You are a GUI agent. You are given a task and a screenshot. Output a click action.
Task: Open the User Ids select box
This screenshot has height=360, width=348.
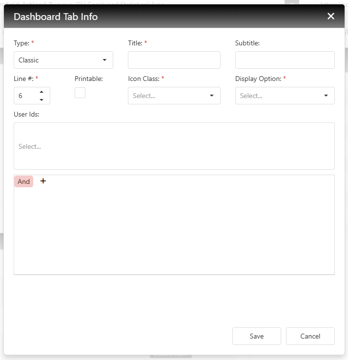(174, 146)
